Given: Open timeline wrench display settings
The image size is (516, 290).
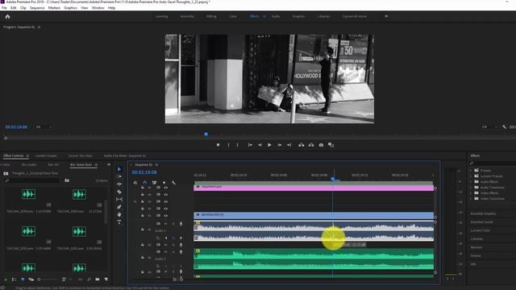Looking at the screenshot, I should [173, 183].
